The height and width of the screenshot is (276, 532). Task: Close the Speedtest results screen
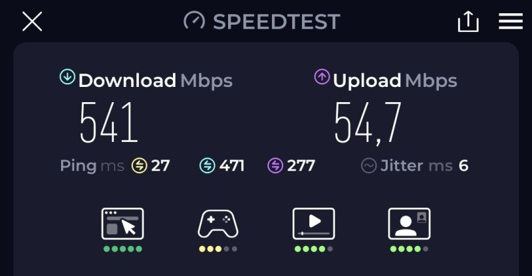(x=32, y=21)
